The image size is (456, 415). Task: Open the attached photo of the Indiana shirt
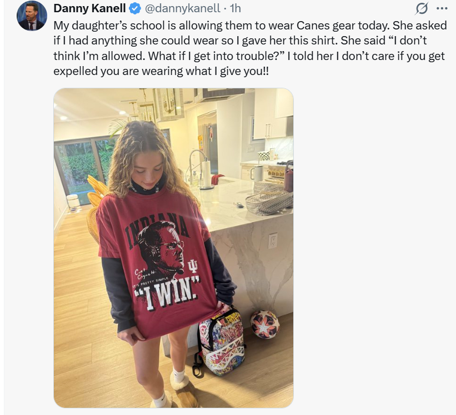pyautogui.click(x=174, y=248)
